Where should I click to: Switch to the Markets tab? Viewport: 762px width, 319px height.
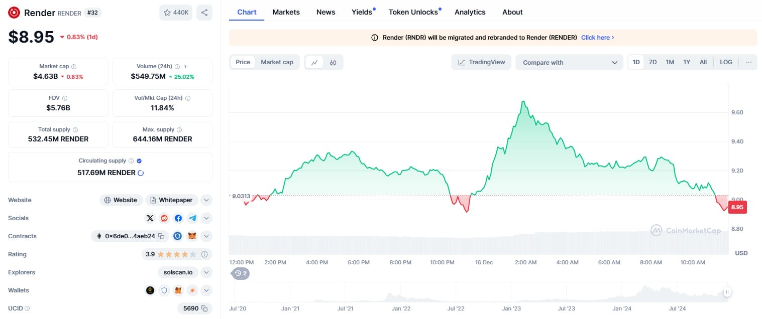(x=286, y=12)
